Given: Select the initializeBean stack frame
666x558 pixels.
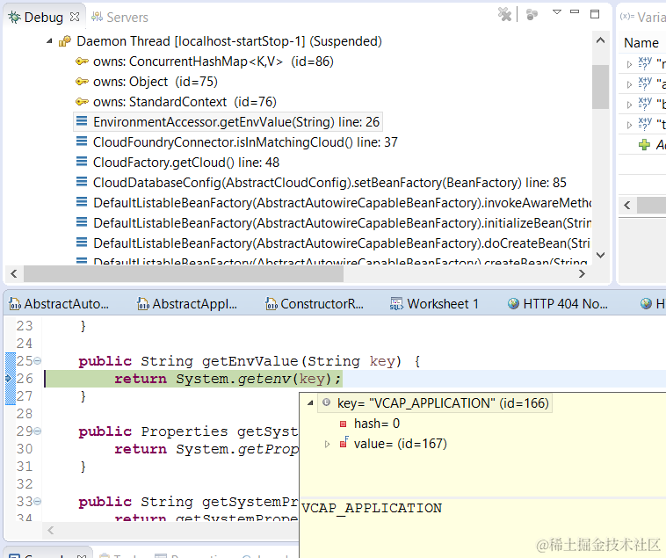Looking at the screenshot, I should [x=343, y=223].
